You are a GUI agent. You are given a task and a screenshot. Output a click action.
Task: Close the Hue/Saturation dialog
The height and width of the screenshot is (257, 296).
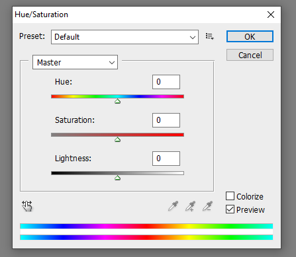271,15
